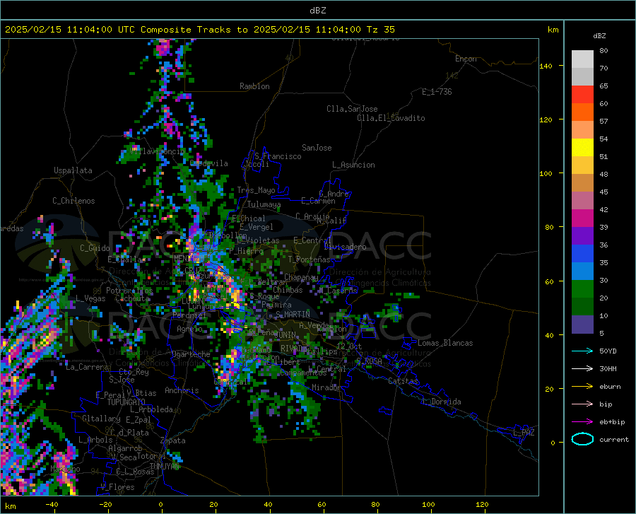The image size is (636, 514).
Task: Click the 'L_Dormida' place label
Action: [x=442, y=402]
